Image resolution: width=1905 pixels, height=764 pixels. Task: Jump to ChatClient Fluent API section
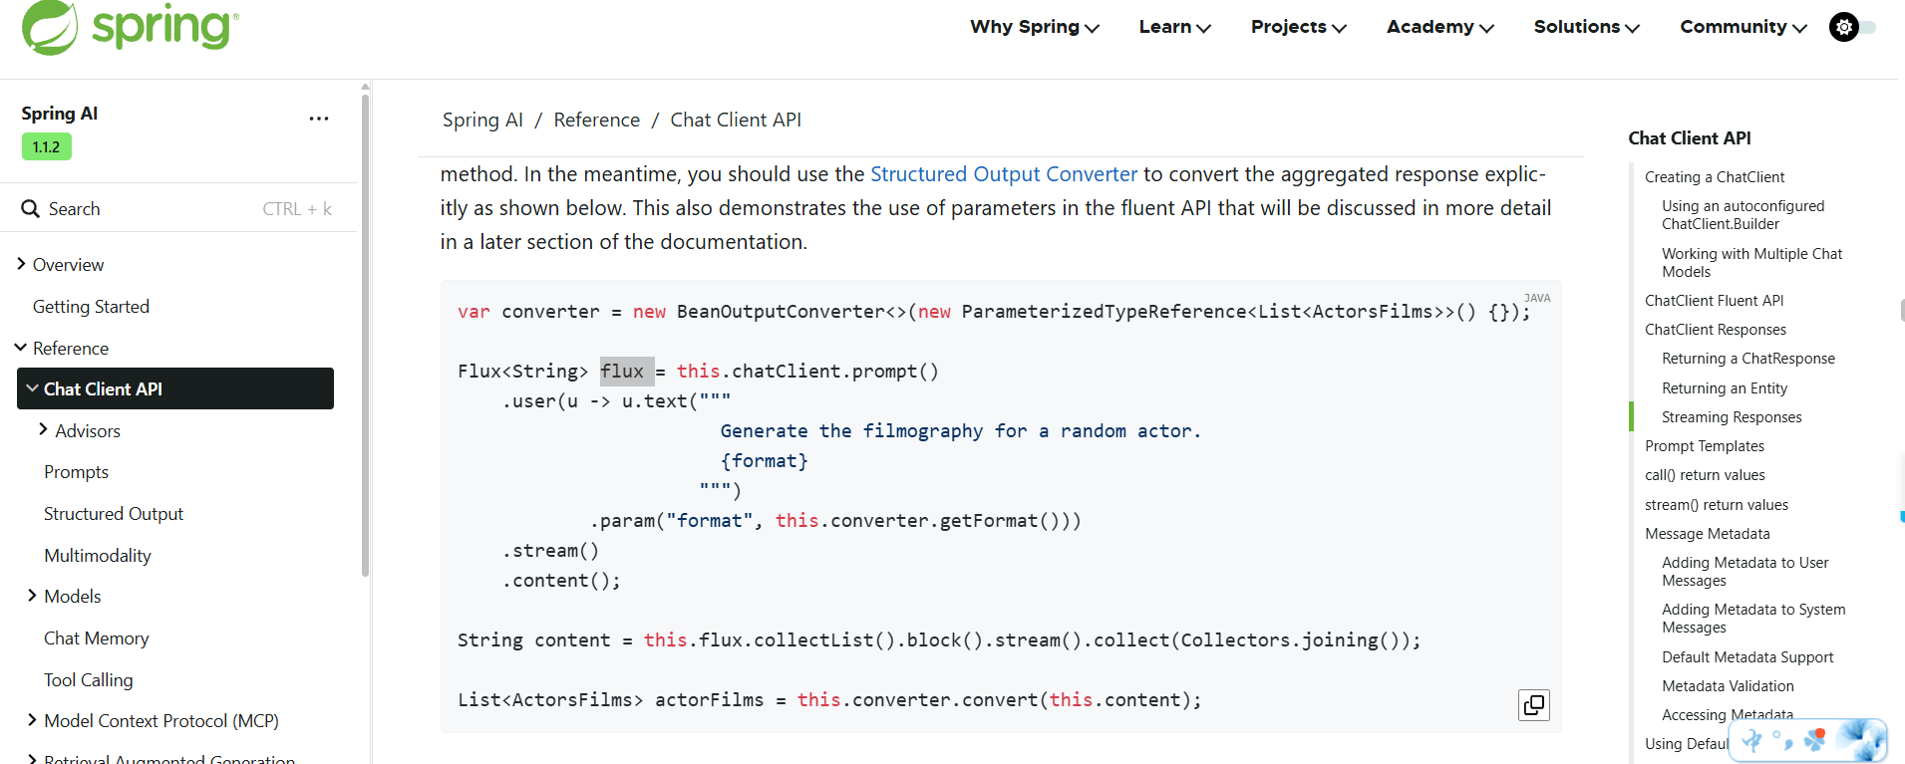(x=1714, y=301)
